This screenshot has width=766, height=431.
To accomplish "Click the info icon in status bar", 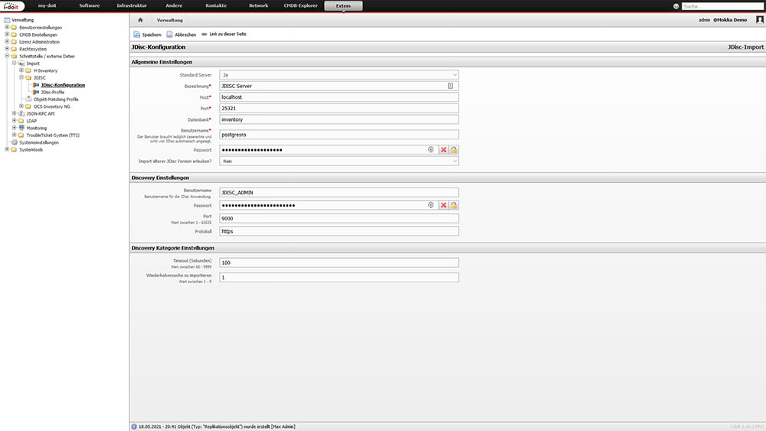I will pyautogui.click(x=134, y=426).
